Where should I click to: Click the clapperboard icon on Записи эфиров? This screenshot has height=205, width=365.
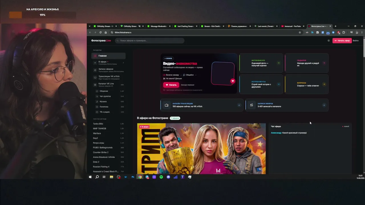[x=252, y=105]
